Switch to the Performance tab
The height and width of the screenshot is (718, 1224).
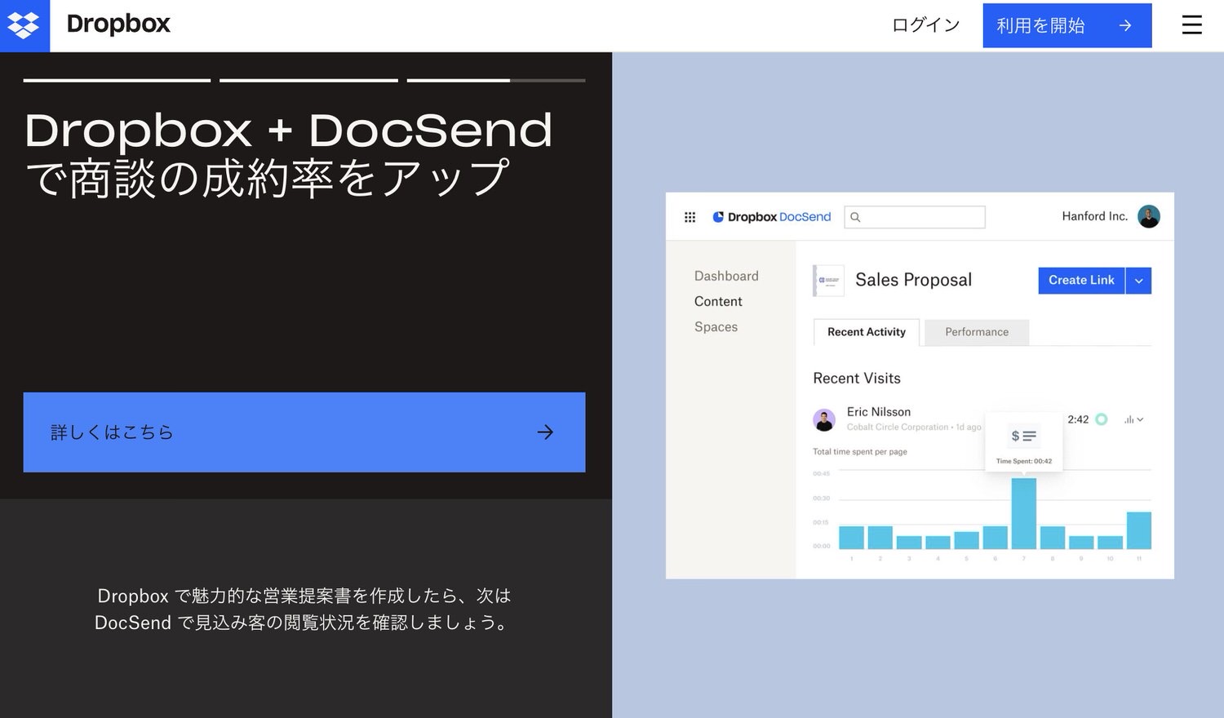(x=977, y=332)
